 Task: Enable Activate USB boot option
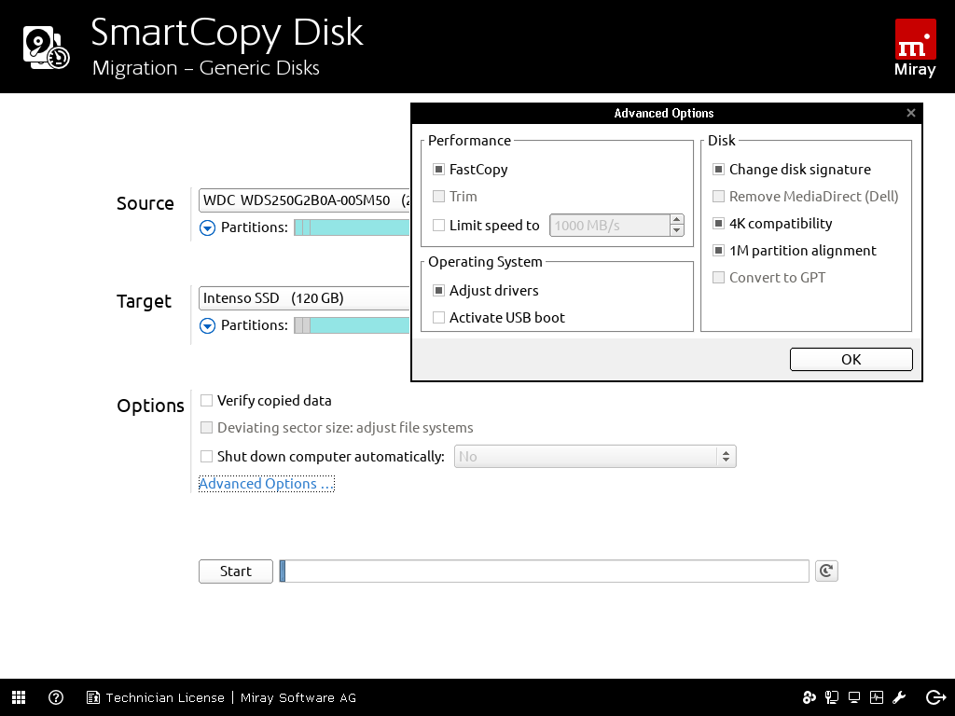[439, 318]
